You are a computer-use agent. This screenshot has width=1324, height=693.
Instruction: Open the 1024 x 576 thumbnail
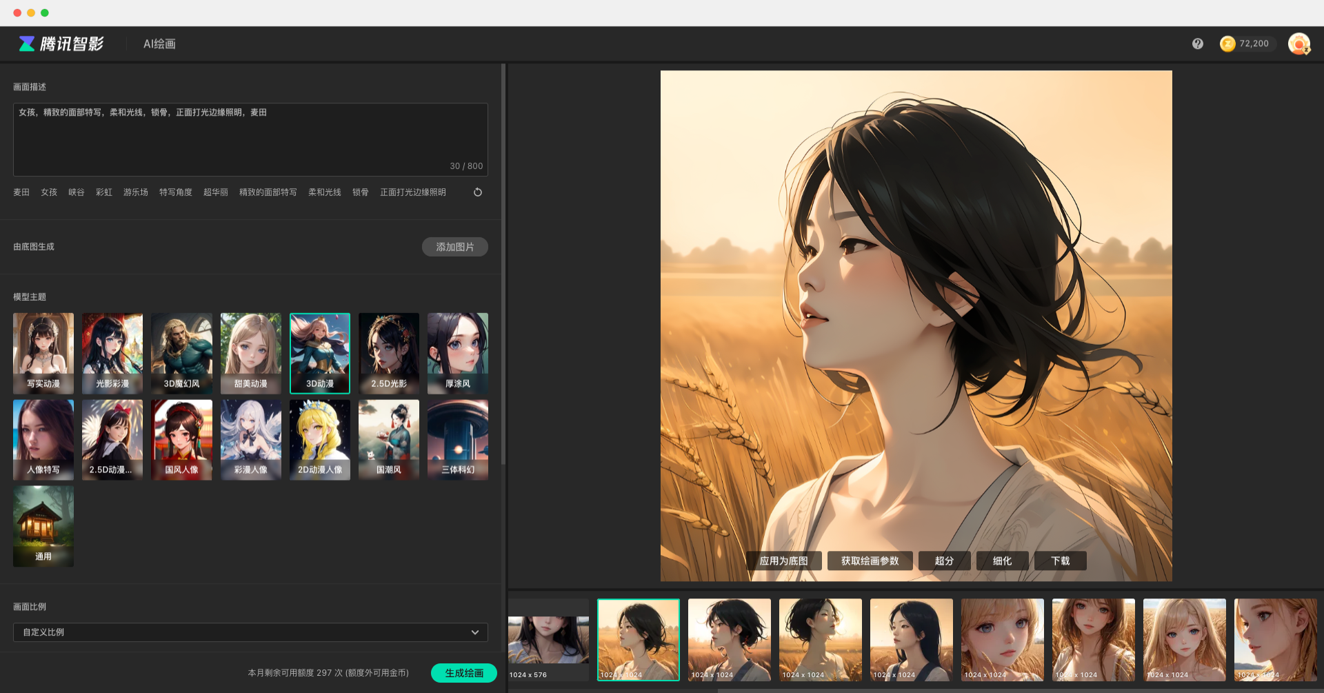548,641
